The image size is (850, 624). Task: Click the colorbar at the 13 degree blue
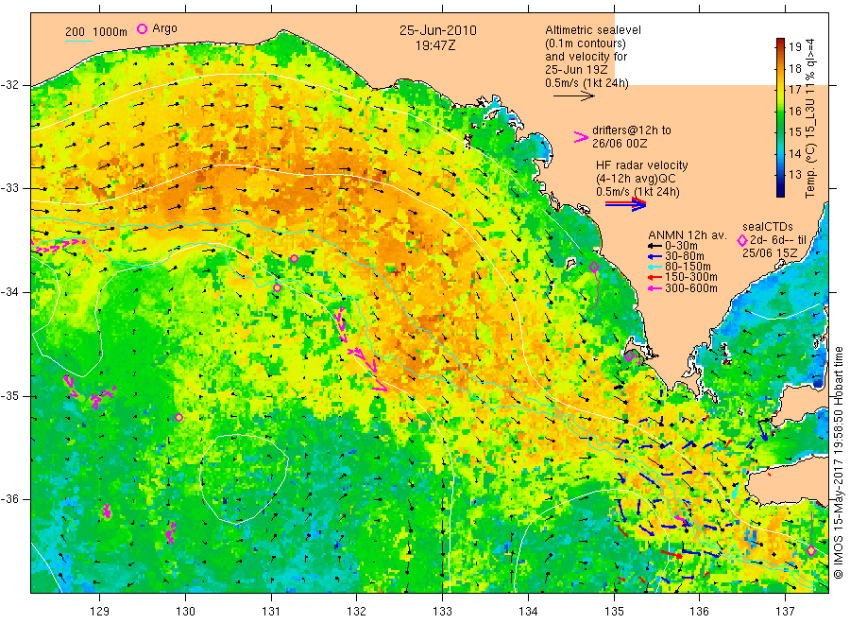[781, 175]
